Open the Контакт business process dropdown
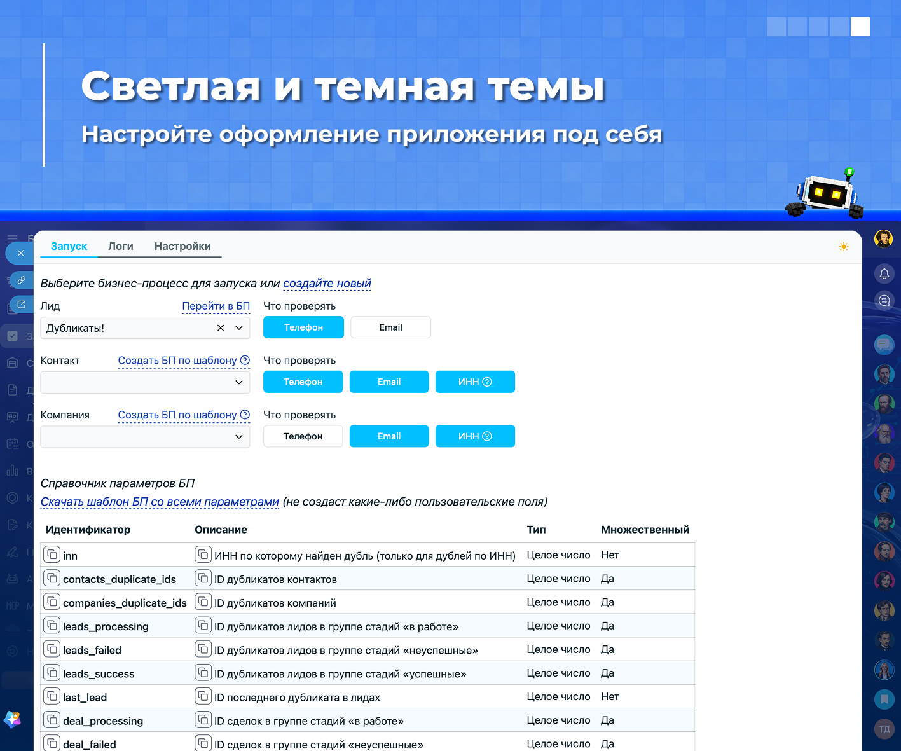This screenshot has height=751, width=901. [x=145, y=382]
